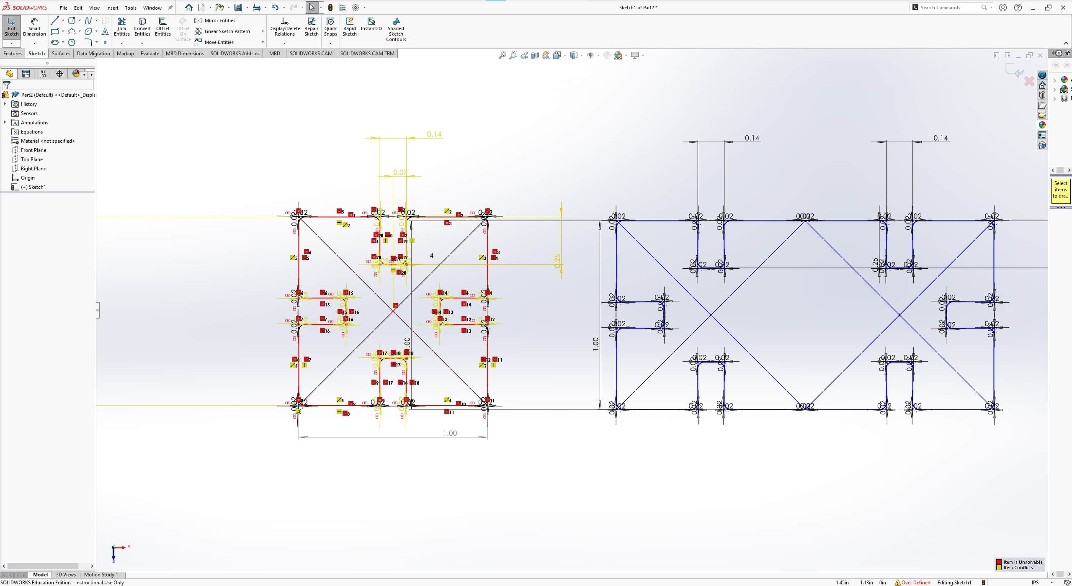The height and width of the screenshot is (586, 1072).
Task: Switch to the Evaluate tab
Action: coord(149,53)
